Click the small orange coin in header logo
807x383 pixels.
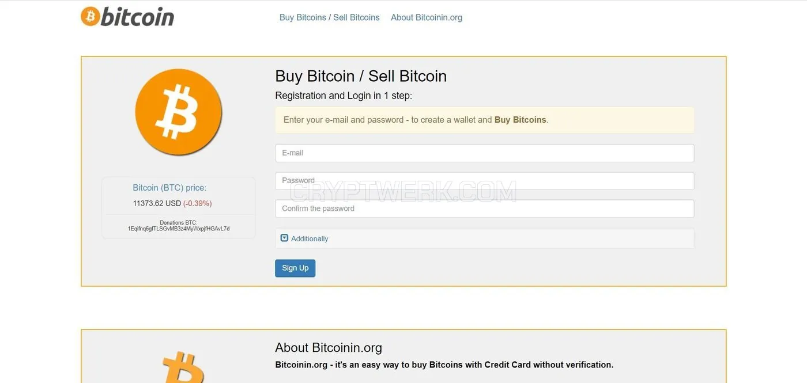(90, 17)
